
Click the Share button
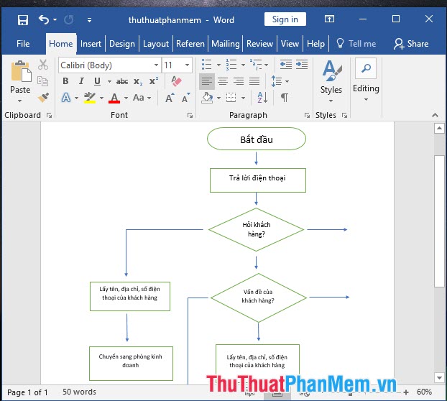411,44
